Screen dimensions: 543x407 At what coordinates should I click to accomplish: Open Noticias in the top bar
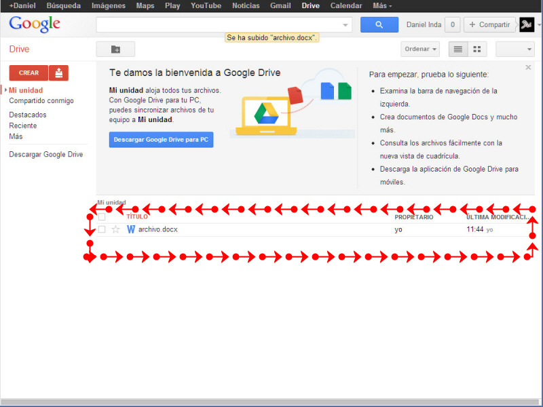click(x=246, y=6)
